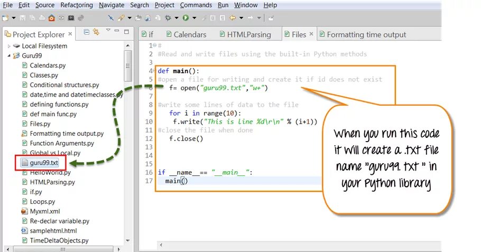Click Project Explorer horizontal scrollbar left arrow

8,249
